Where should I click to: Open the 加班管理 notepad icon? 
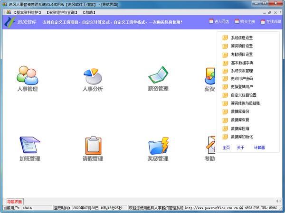click(x=30, y=145)
